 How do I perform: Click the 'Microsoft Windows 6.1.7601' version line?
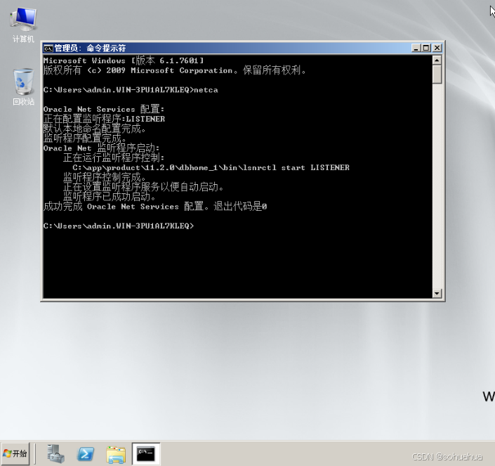124,60
